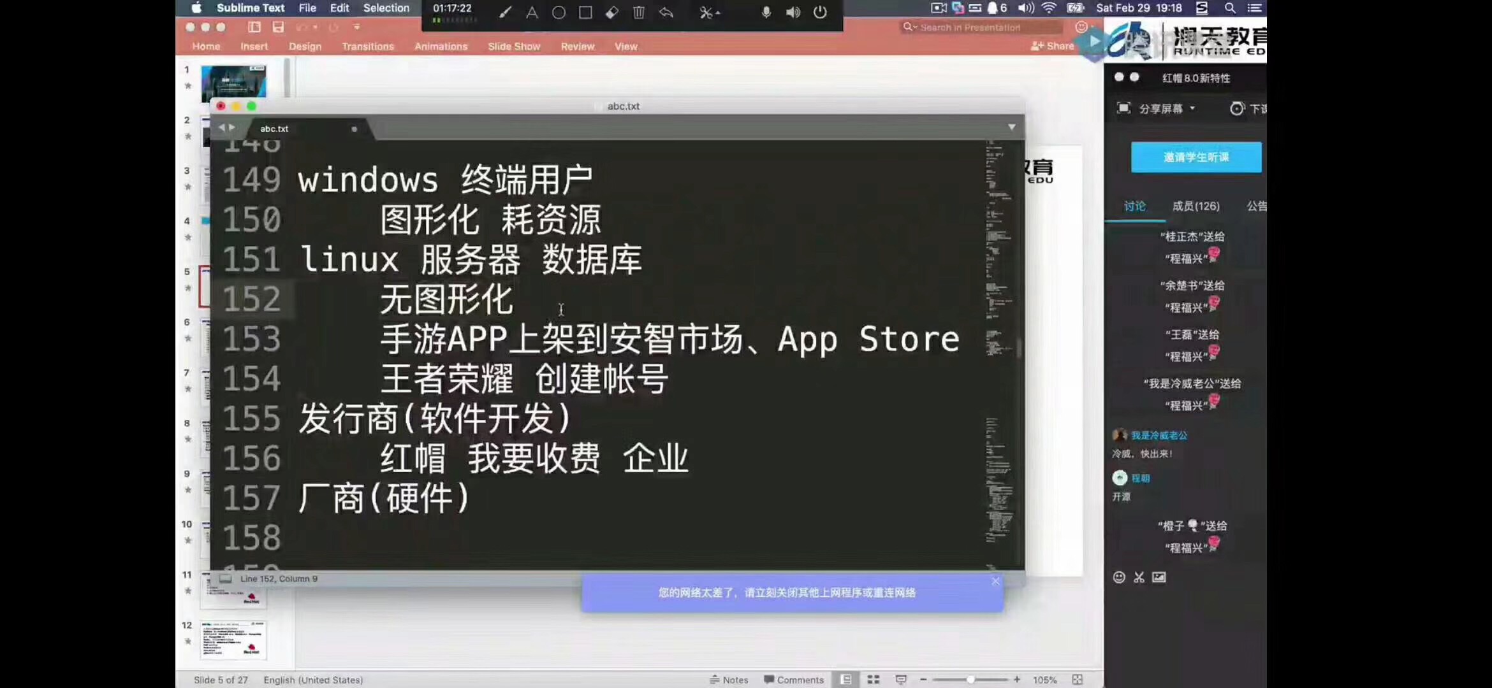Open the Selection menu
This screenshot has width=1492, height=688.
[386, 8]
